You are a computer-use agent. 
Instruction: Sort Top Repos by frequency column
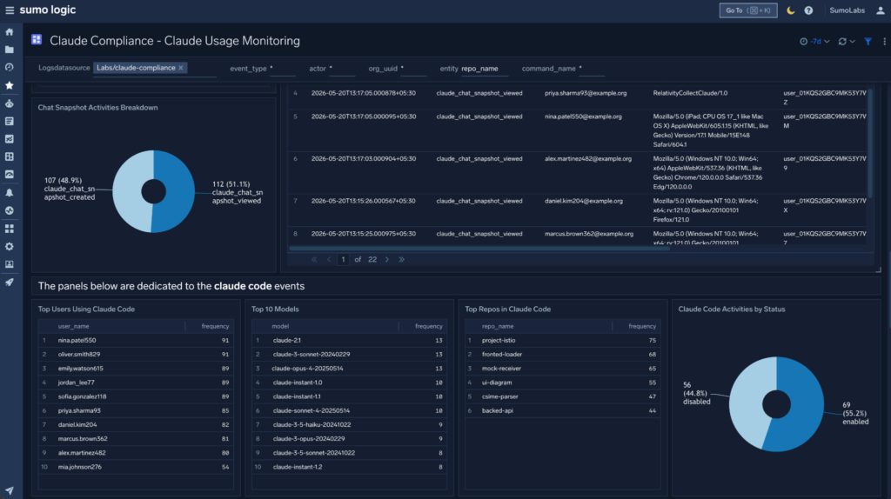pos(642,326)
